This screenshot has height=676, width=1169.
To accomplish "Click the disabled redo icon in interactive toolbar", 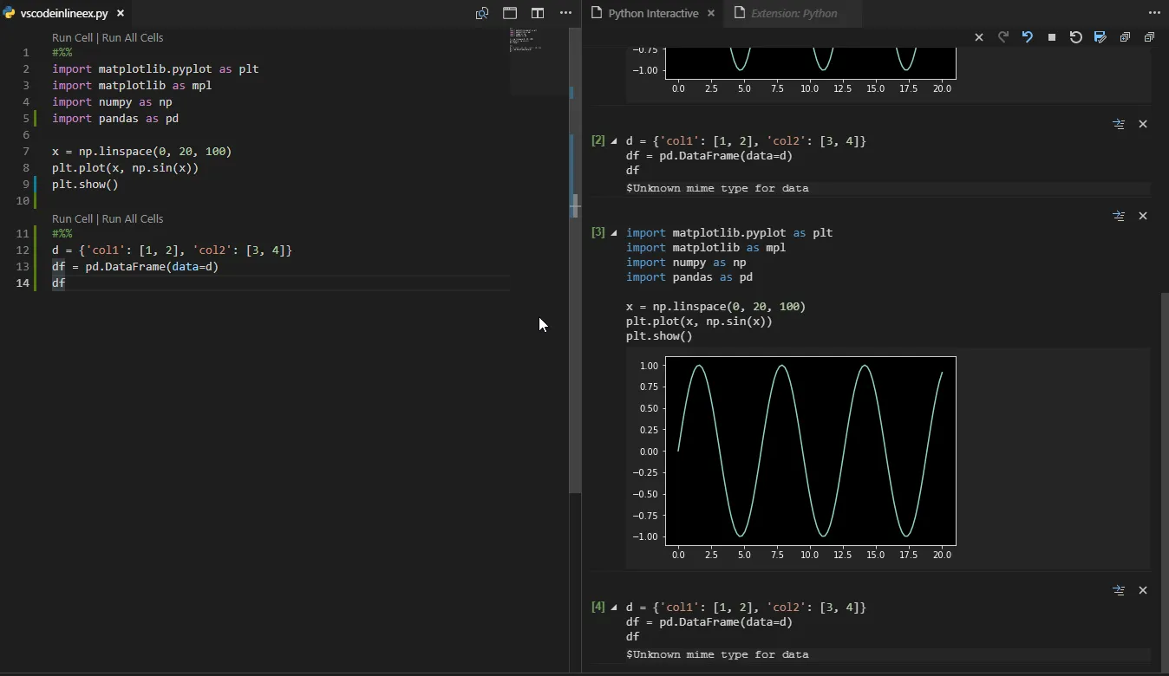I will (x=1002, y=37).
